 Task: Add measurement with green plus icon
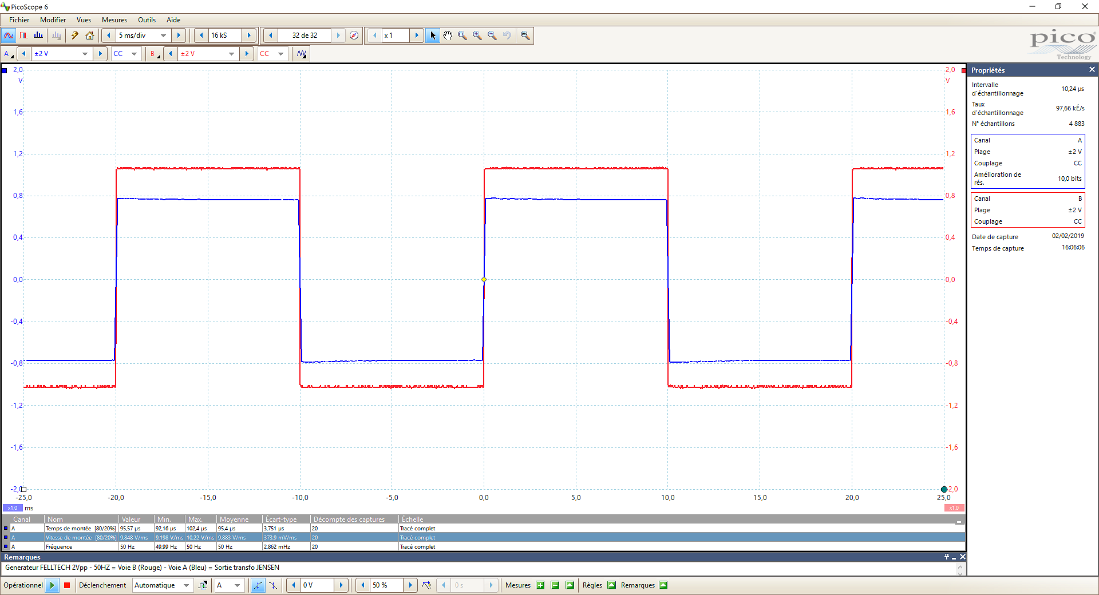(x=540, y=585)
